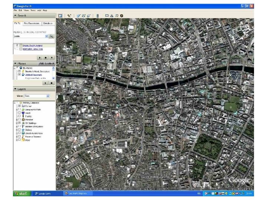Image resolution: width=267 pixels, height=200 pixels.
Task: Open the Layers View dropdown showing Core
Action: [x=48, y=96]
